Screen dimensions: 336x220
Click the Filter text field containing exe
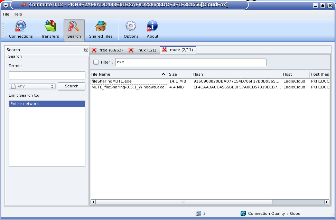point(191,62)
